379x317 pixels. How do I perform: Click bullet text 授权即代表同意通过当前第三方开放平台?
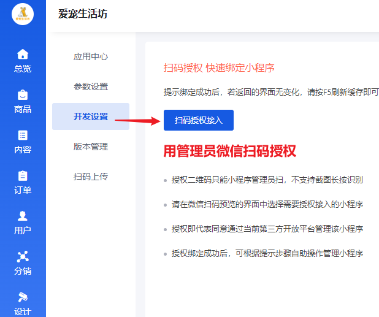click(x=267, y=229)
